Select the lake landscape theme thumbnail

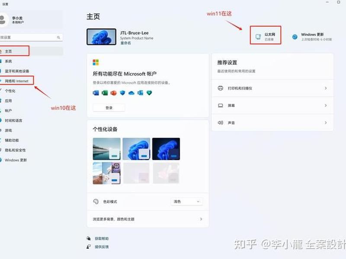[106, 149]
